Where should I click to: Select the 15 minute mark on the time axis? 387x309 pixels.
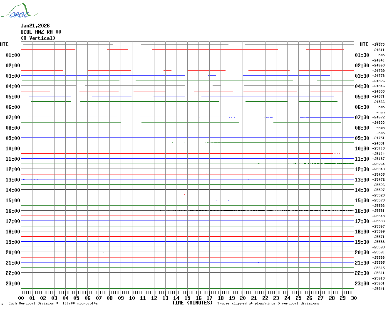tap(187, 298)
